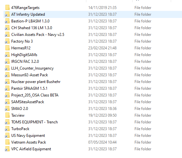182x158 pixels.
Task: Select the name Bastion-P LBASM 1.3.0
Action: [30, 21]
